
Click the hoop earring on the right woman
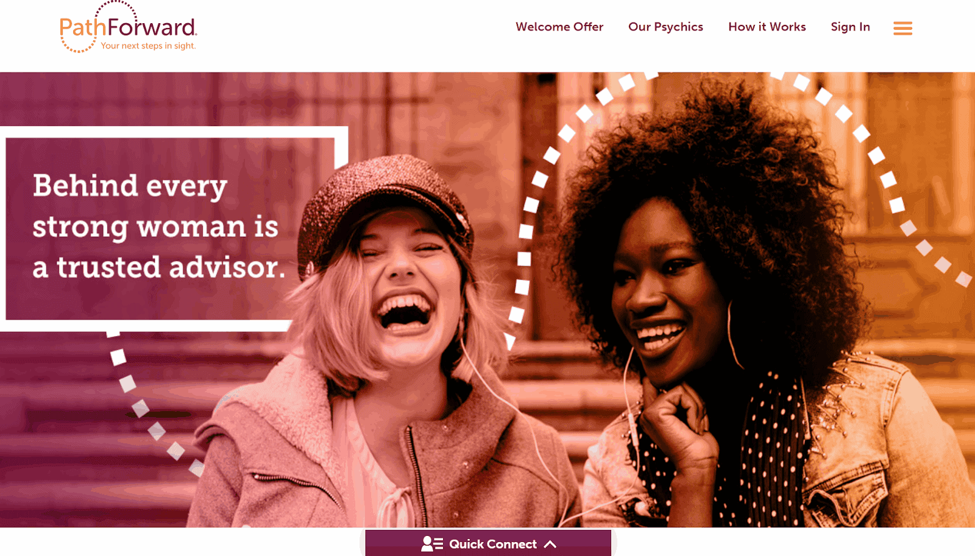(734, 335)
